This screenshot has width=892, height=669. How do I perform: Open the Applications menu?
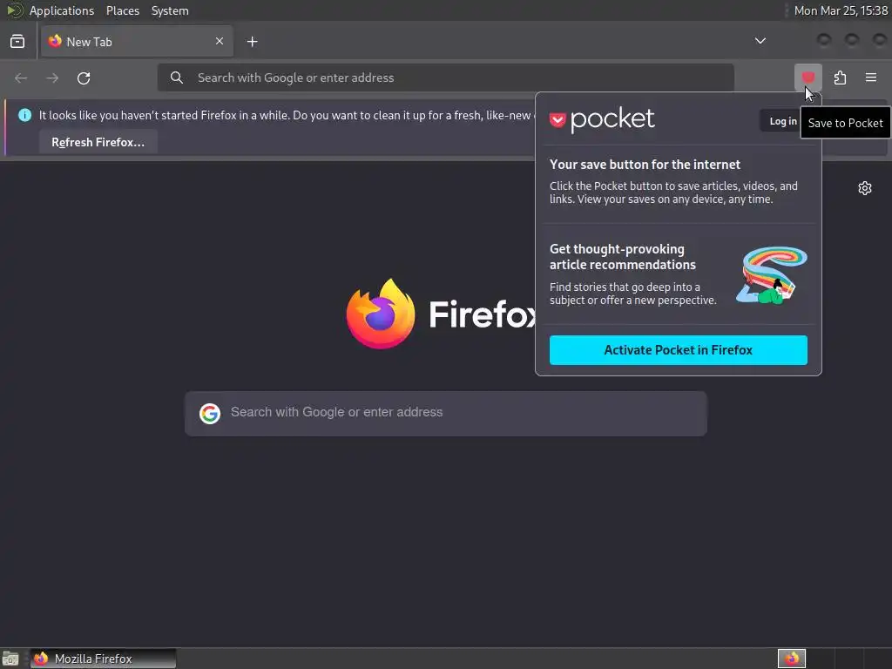62,10
